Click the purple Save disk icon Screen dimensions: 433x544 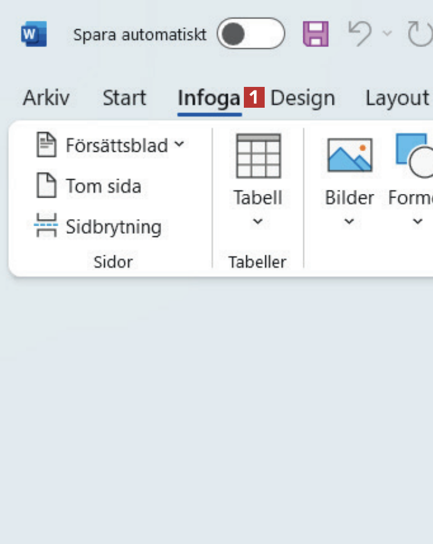point(316,34)
